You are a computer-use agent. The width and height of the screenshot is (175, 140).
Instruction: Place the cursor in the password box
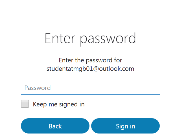(x=90, y=88)
